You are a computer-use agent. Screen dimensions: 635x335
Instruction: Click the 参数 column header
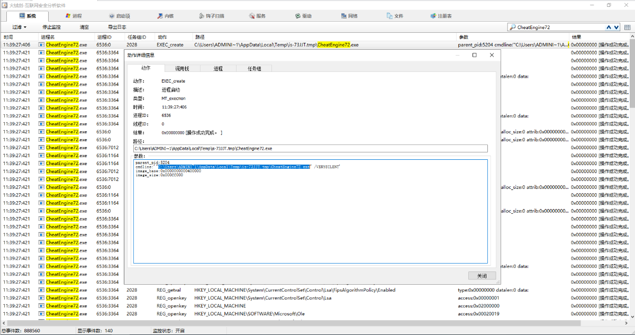pyautogui.click(x=513, y=37)
